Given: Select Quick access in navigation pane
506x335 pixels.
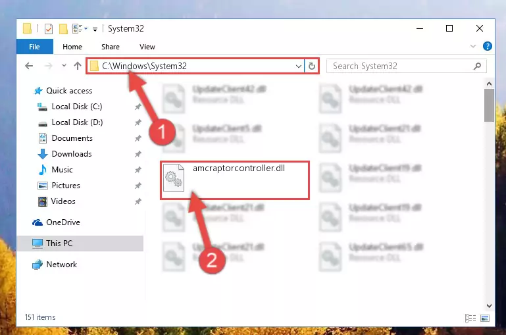Looking at the screenshot, I should [69, 91].
